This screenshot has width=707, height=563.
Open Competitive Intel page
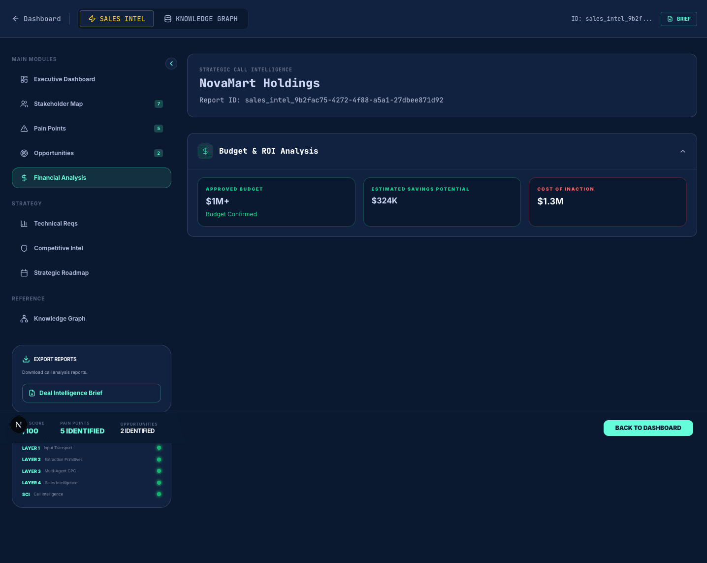pyautogui.click(x=92, y=248)
